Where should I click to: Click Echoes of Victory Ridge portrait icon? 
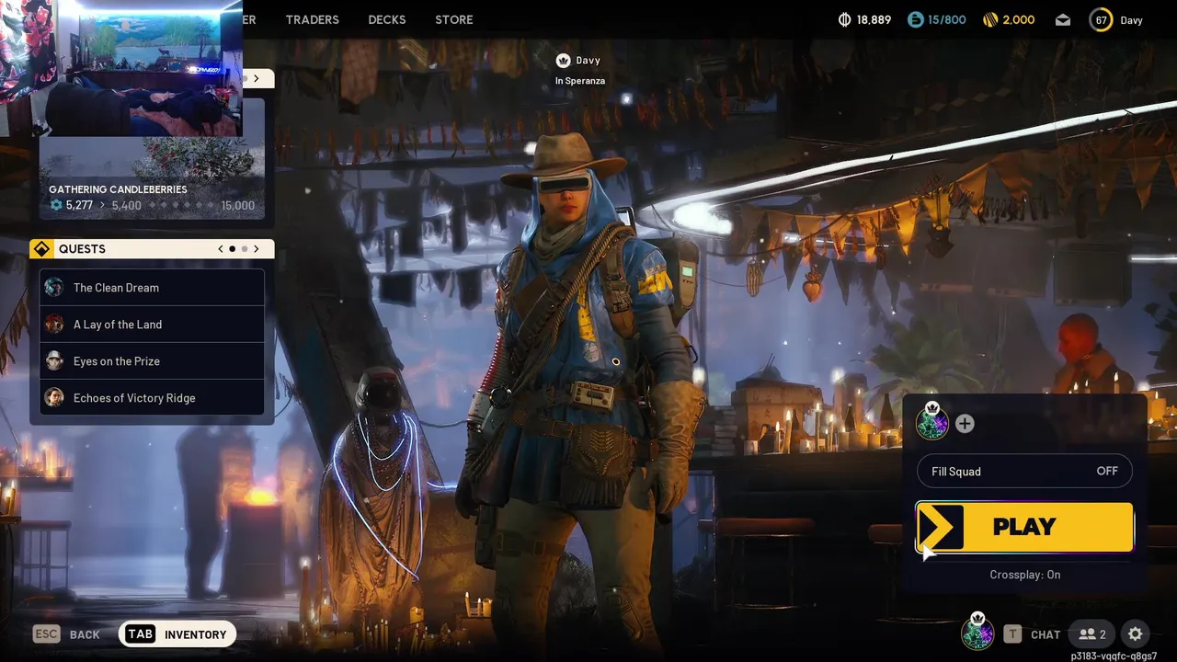(54, 397)
